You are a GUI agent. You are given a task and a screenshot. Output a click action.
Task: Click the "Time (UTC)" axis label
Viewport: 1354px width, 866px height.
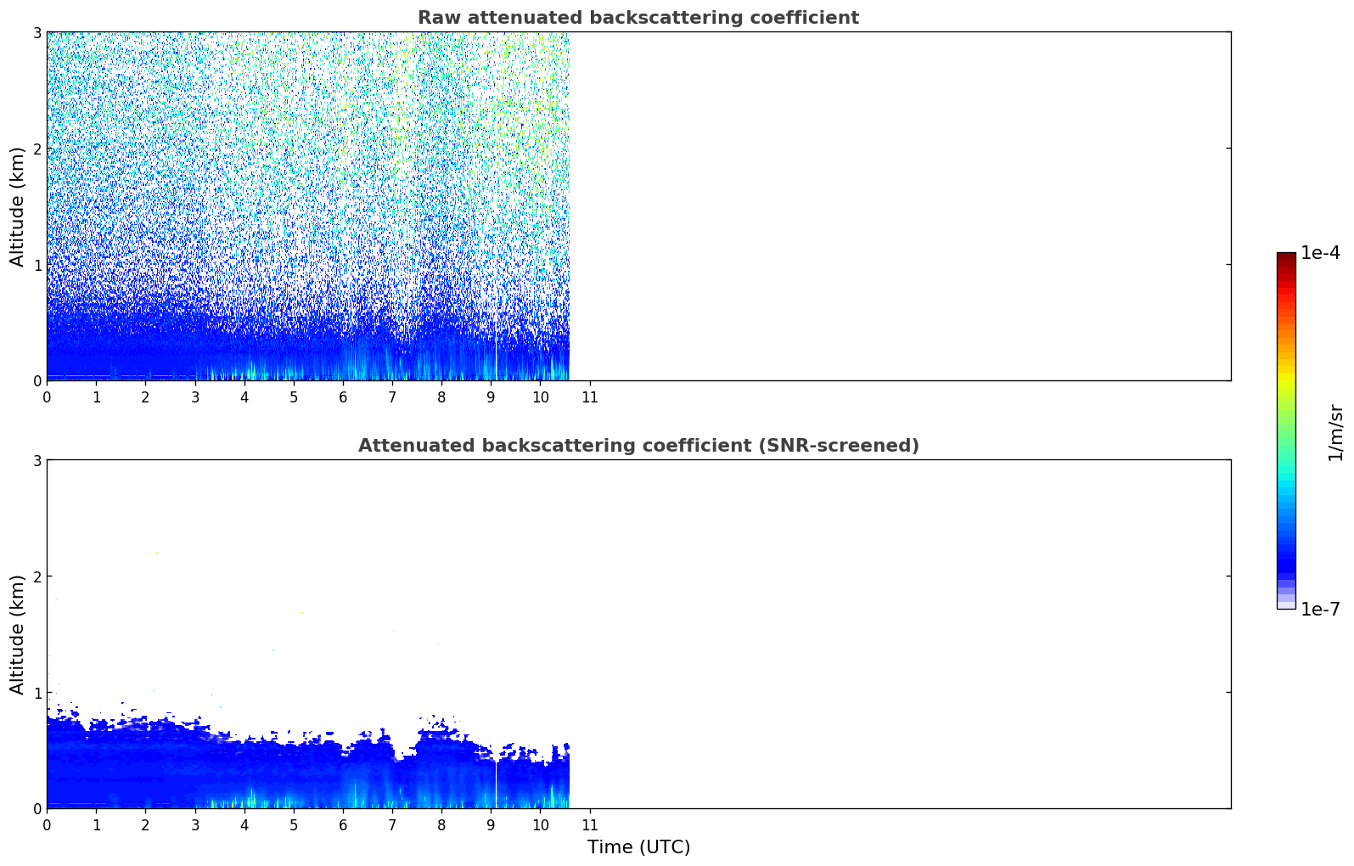638,847
